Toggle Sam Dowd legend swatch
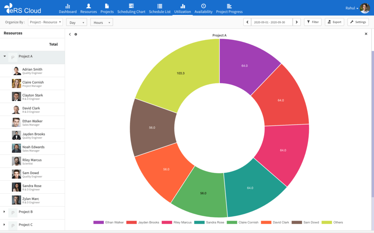This screenshot has width=374, height=233. point(297,222)
